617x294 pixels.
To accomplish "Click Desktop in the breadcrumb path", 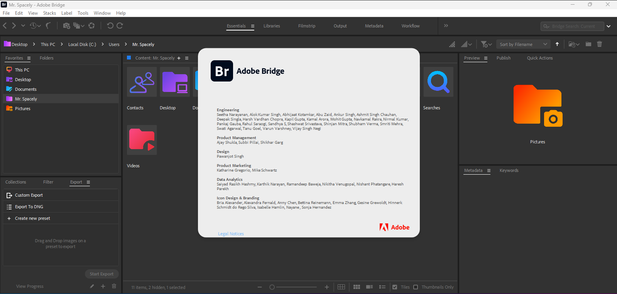I will pyautogui.click(x=19, y=44).
